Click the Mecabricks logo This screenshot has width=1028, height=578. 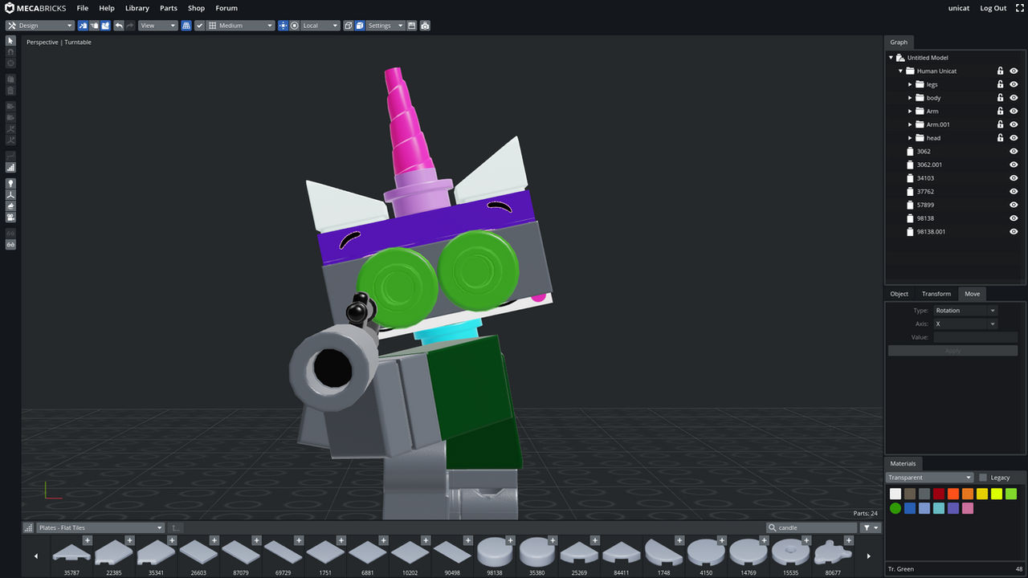(x=35, y=8)
